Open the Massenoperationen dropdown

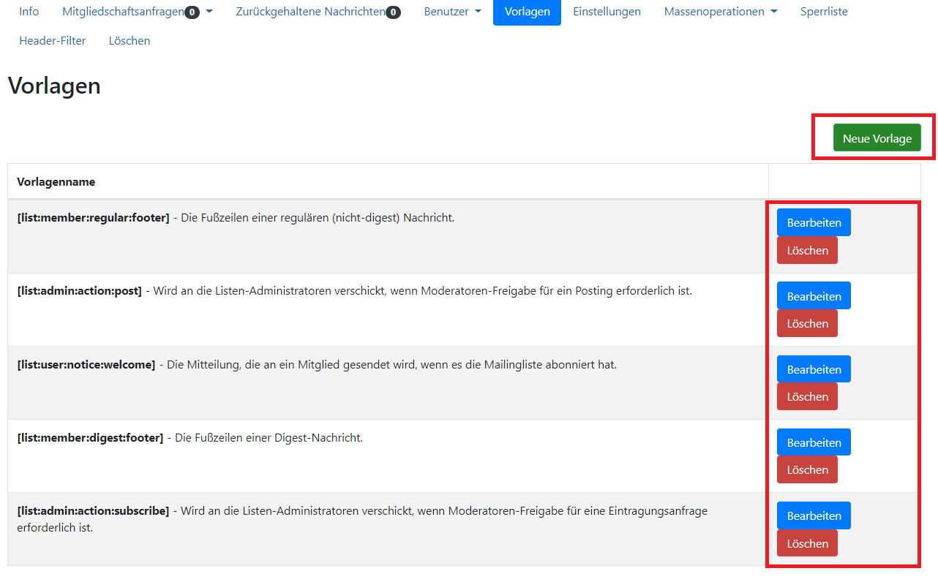[715, 12]
